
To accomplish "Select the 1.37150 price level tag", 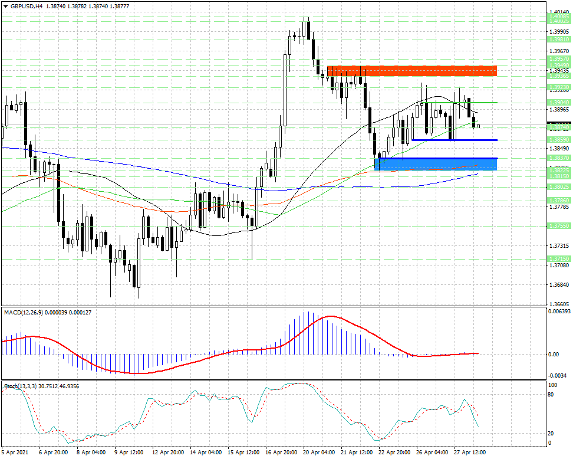I will [559, 258].
